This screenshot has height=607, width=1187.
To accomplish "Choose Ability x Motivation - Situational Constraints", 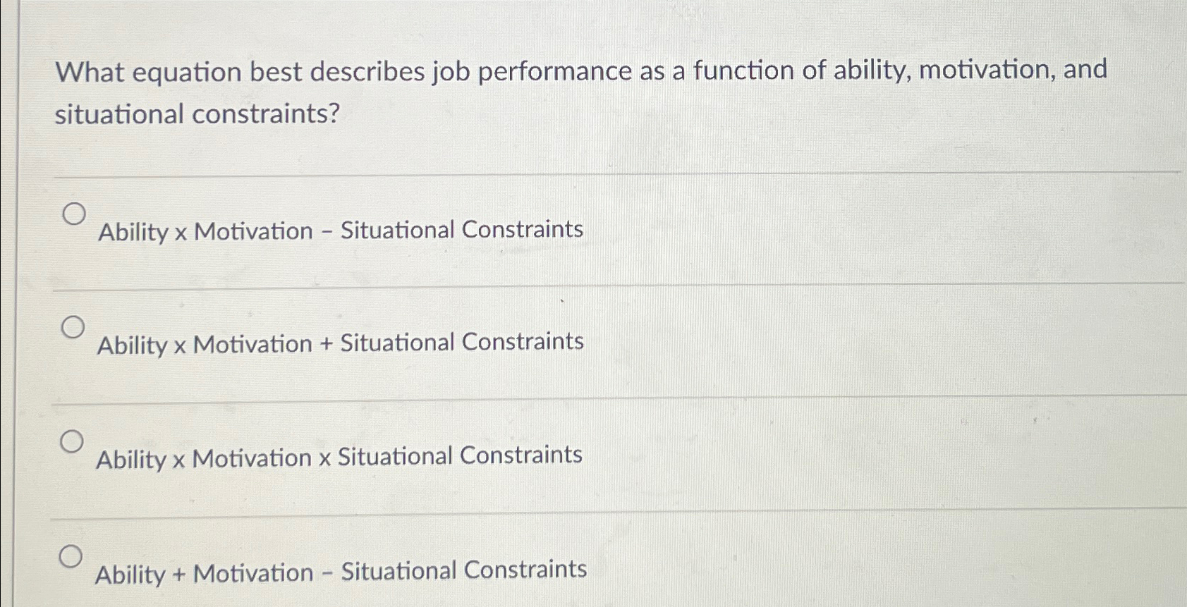I will pos(73,215).
